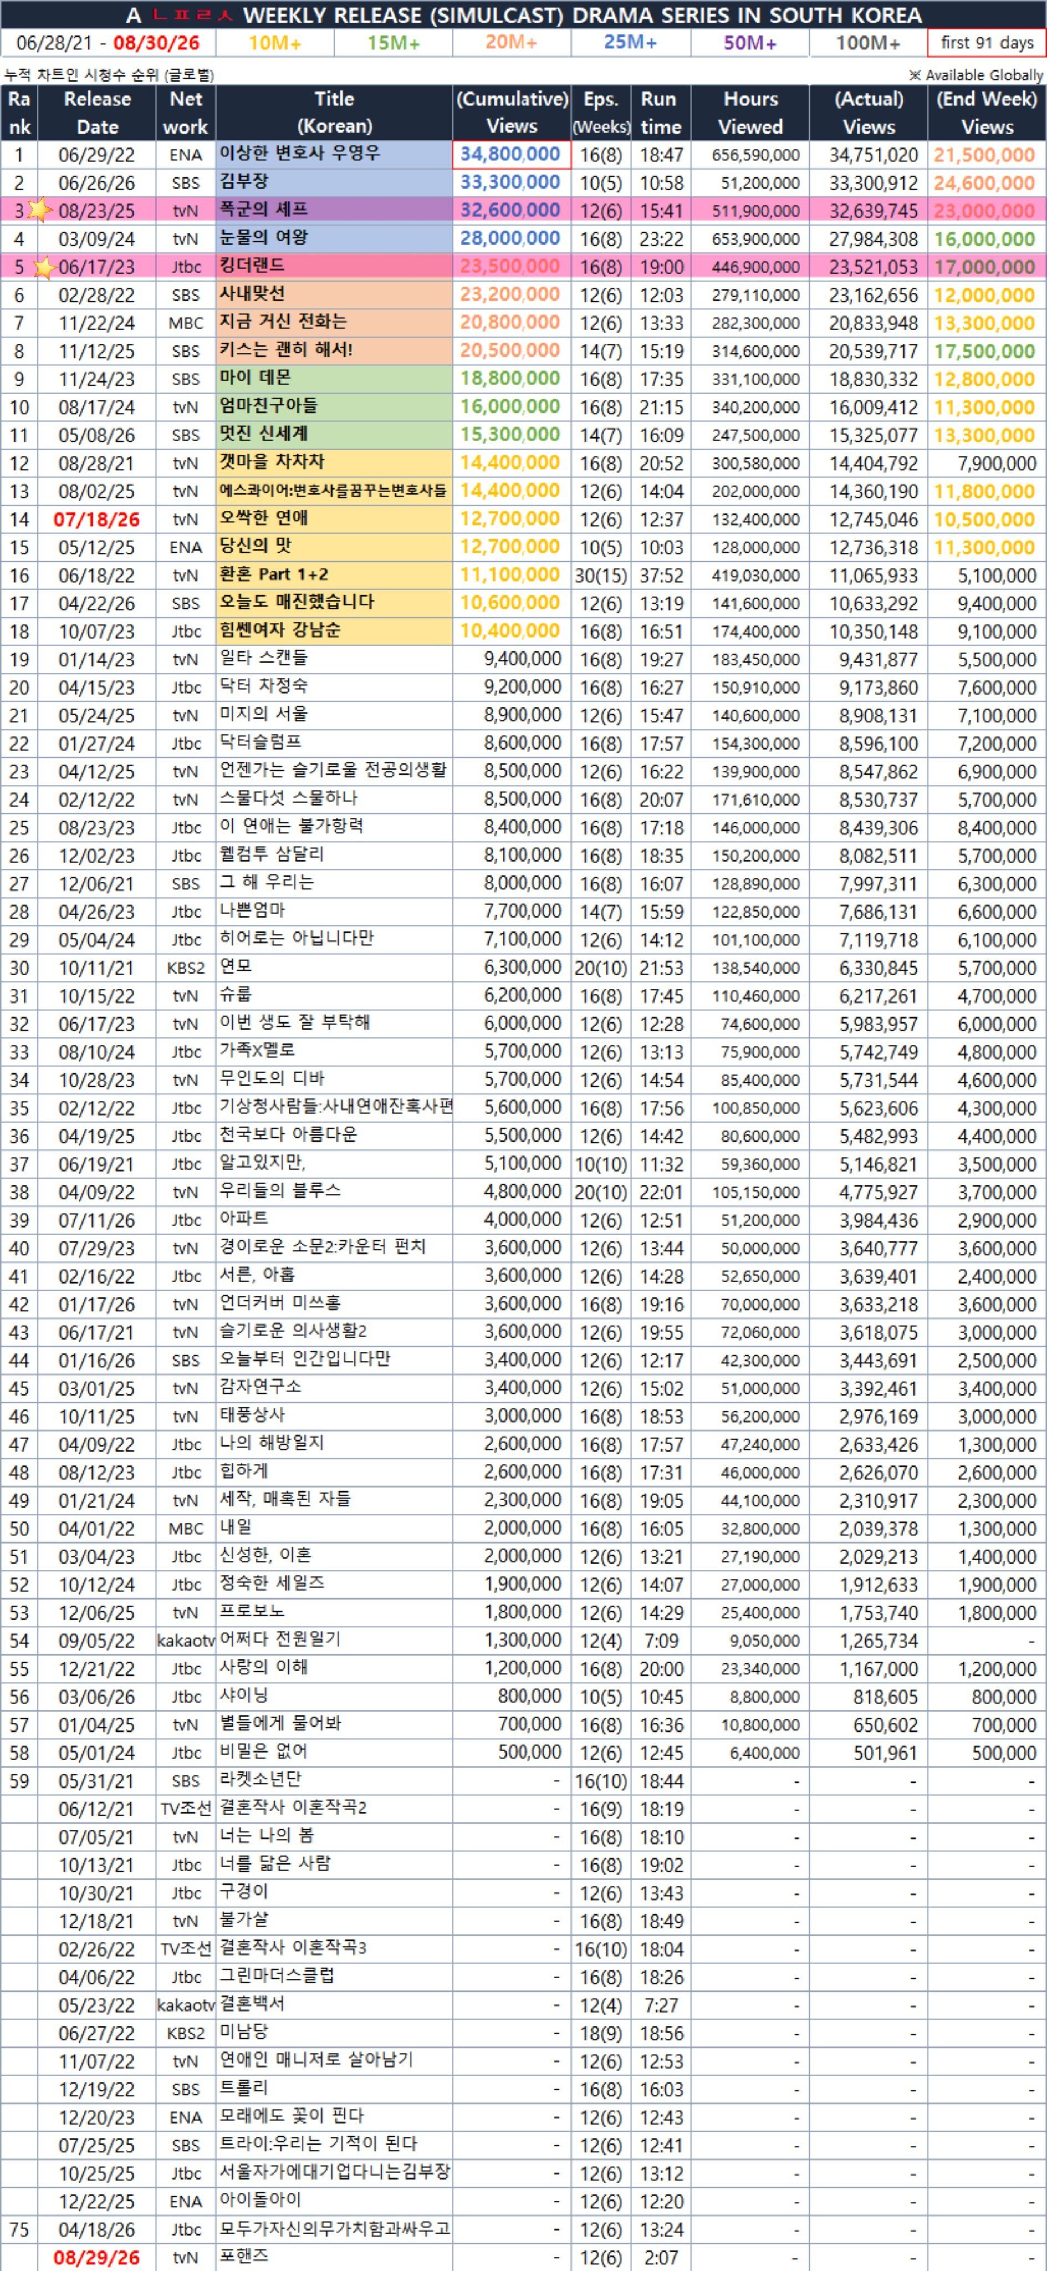Click the kakaotv network cell dated 09/05/22
Screen dimensions: 1047x2271
pos(186,1641)
